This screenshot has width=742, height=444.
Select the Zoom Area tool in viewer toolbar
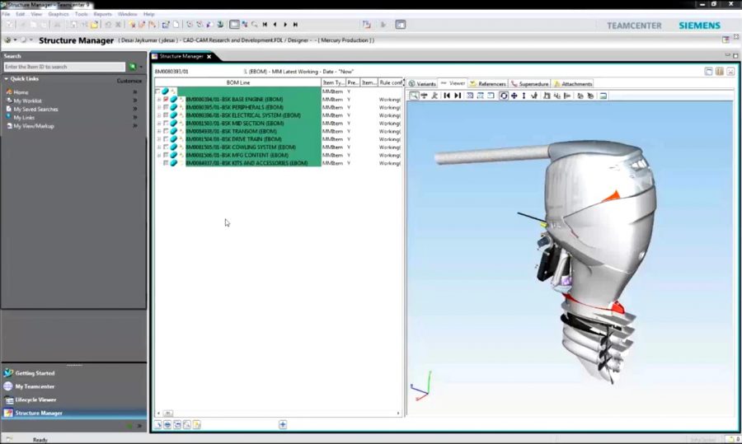point(414,96)
